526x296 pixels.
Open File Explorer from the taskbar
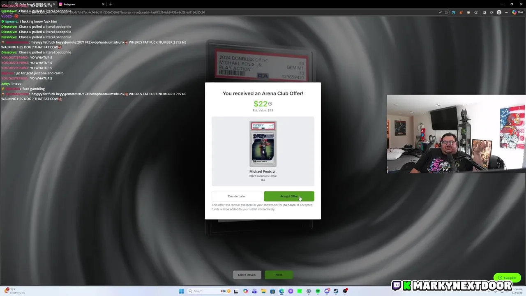(263, 291)
